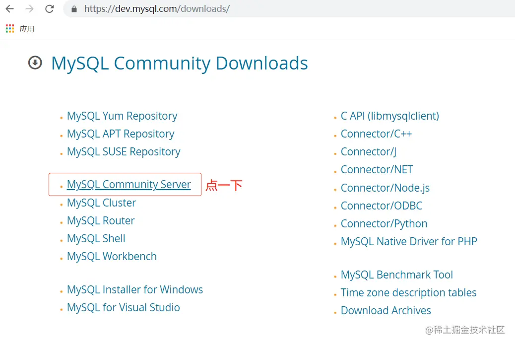Click the browser forward arrow
Viewport: 515px width, 345px height.
coord(30,9)
